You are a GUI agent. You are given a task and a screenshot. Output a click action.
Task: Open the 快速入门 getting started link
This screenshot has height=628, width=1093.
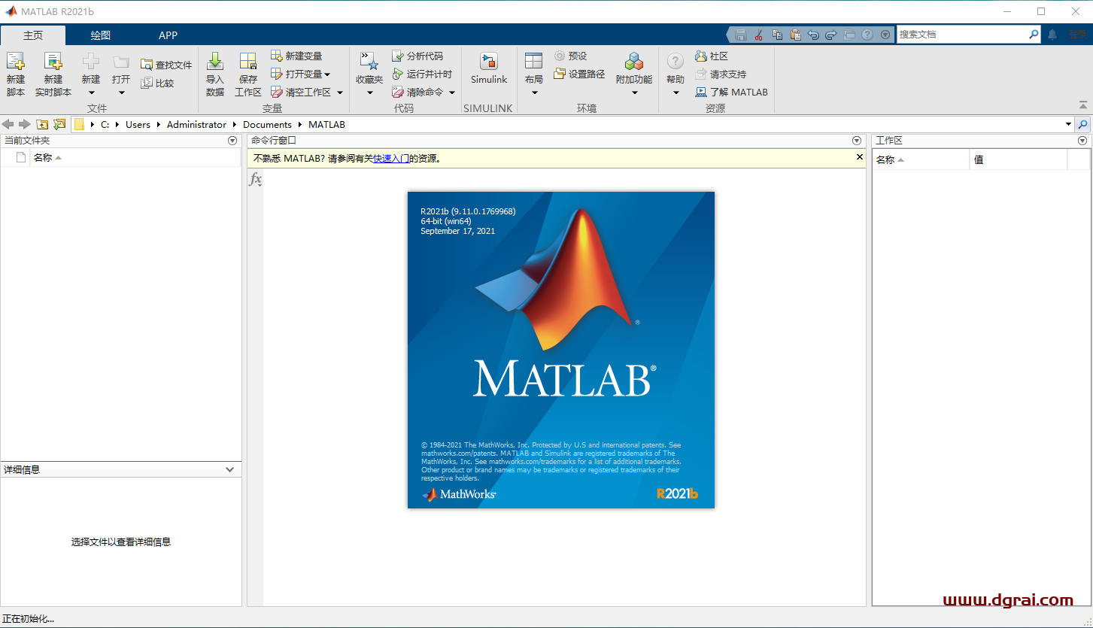pyautogui.click(x=390, y=158)
